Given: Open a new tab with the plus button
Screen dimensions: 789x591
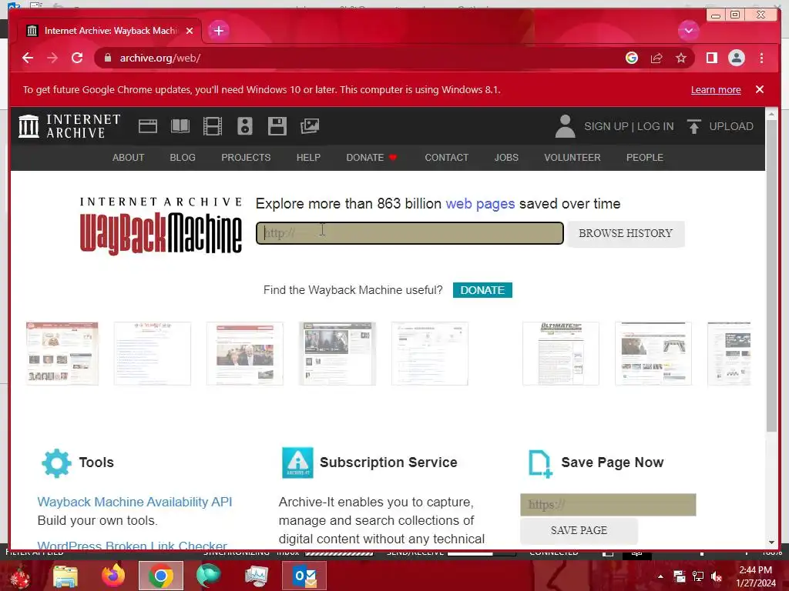Looking at the screenshot, I should pyautogui.click(x=218, y=31).
